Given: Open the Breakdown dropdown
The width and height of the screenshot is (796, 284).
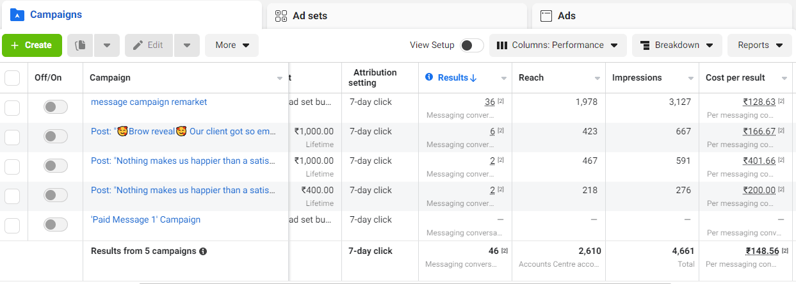Looking at the screenshot, I should pos(677,45).
